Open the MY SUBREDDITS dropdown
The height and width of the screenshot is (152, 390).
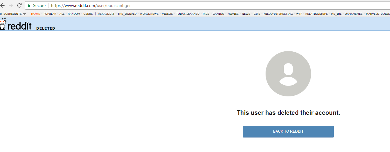[13, 14]
